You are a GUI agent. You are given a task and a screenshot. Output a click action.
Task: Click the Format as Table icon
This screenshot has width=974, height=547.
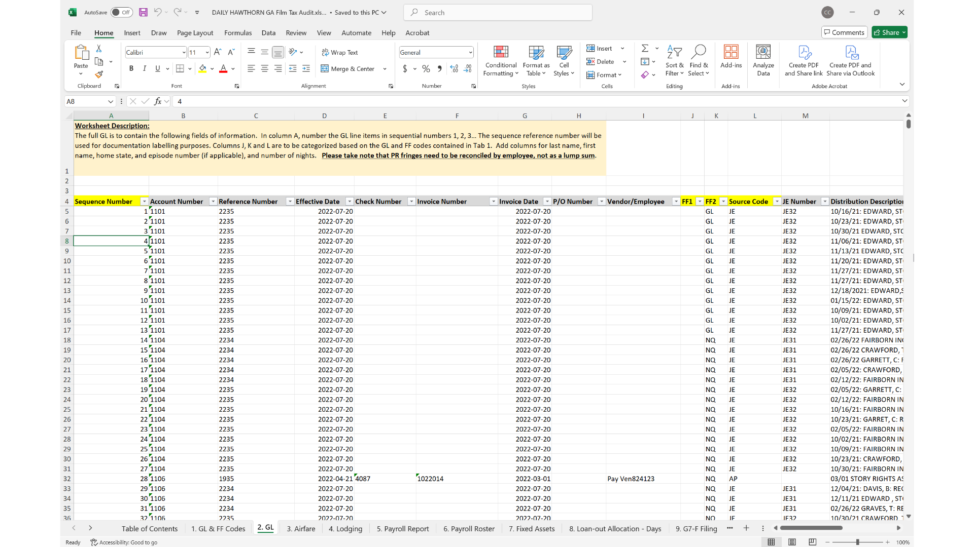click(x=536, y=52)
